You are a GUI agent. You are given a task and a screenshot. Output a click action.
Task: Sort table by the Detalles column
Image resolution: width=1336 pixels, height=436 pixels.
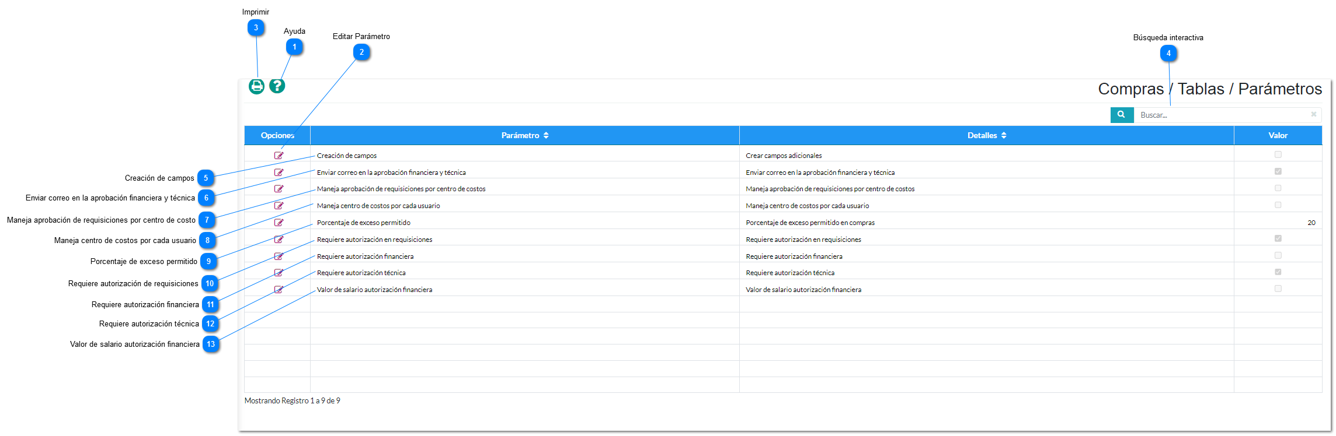point(987,135)
